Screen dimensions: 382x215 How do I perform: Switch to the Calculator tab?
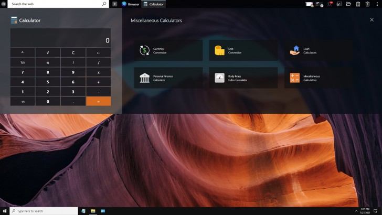[x=154, y=4]
